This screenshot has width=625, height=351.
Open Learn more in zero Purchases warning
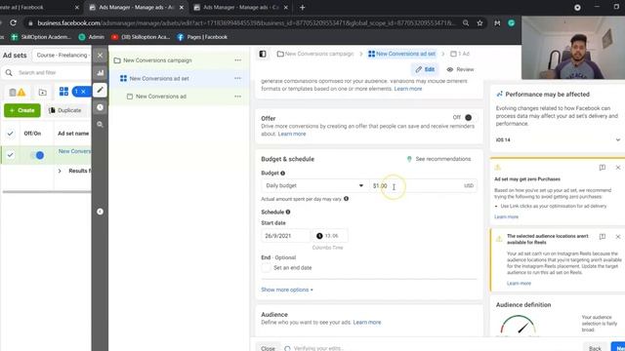(506, 216)
